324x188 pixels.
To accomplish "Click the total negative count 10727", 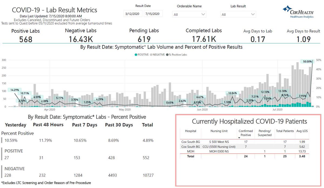I will coord(149,175).
